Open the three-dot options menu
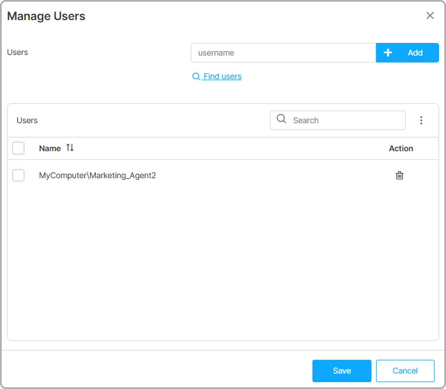 point(421,120)
